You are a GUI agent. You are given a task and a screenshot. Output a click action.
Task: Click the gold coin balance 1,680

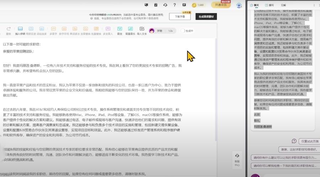point(198,5)
